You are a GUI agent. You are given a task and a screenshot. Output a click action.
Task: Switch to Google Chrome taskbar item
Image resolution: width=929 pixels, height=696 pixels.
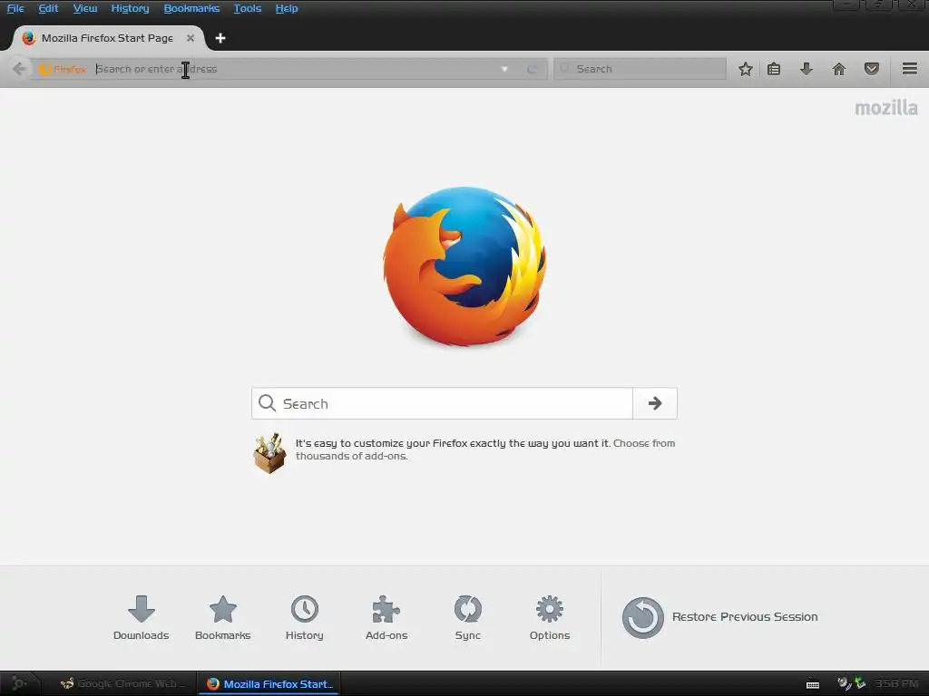[x=123, y=683]
